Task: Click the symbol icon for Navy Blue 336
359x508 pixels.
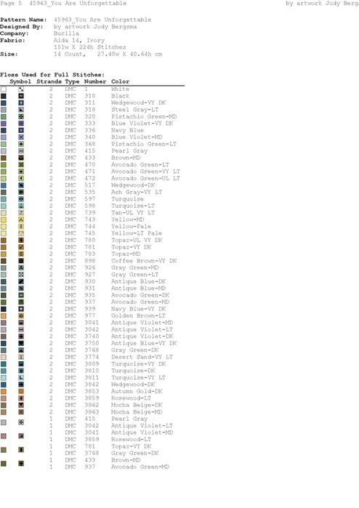Action: coord(21,130)
